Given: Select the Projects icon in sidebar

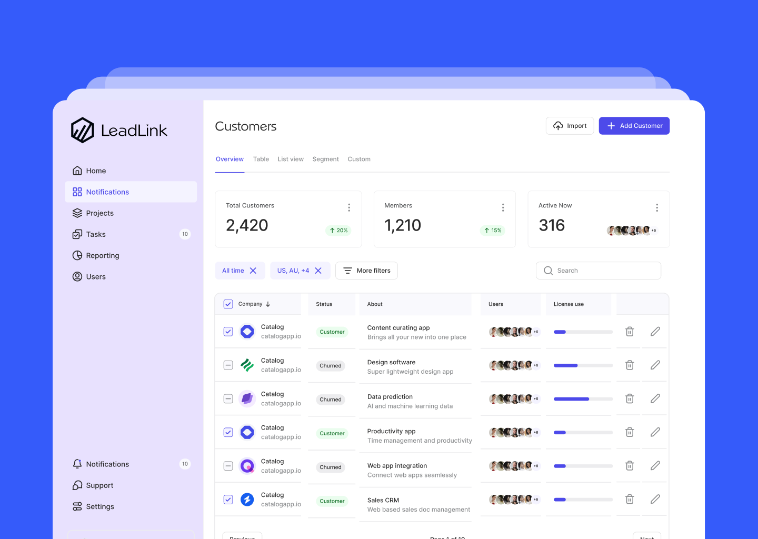Looking at the screenshot, I should click(x=77, y=213).
